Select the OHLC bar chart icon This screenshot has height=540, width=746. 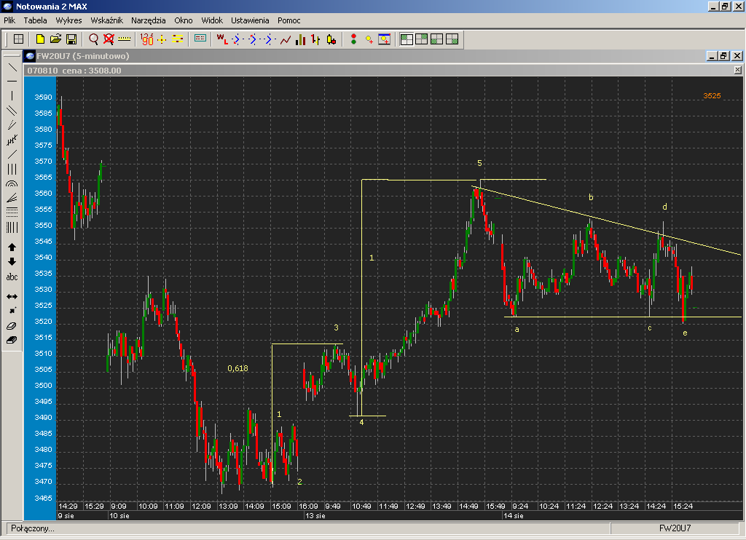(x=315, y=39)
